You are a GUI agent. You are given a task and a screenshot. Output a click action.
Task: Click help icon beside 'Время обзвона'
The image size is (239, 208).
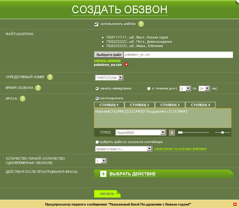tap(38, 88)
